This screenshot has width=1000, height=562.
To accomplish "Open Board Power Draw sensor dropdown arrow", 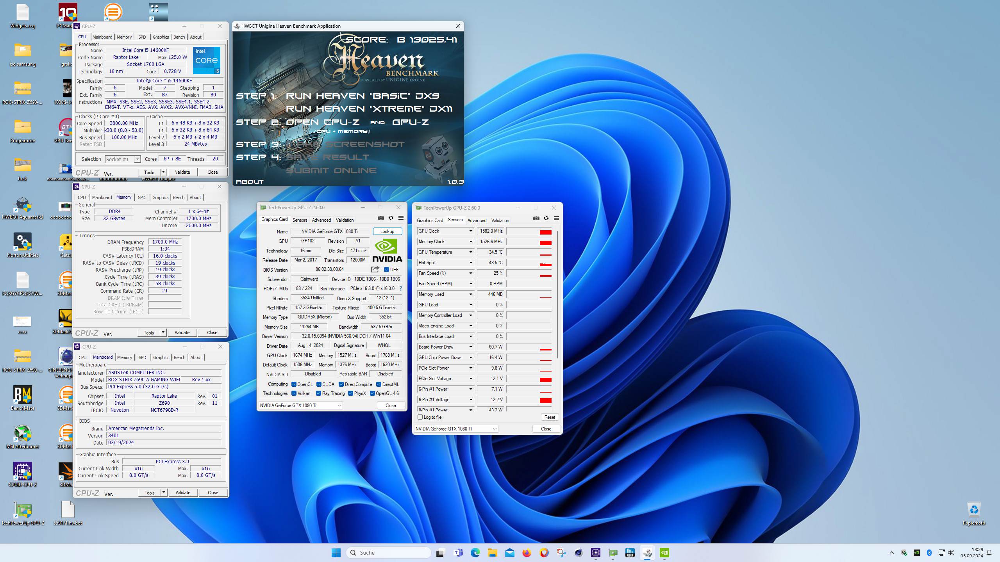I will coord(471,347).
